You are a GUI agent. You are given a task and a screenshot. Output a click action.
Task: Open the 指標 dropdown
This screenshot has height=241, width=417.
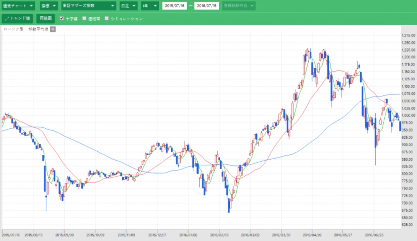[x=48, y=6]
